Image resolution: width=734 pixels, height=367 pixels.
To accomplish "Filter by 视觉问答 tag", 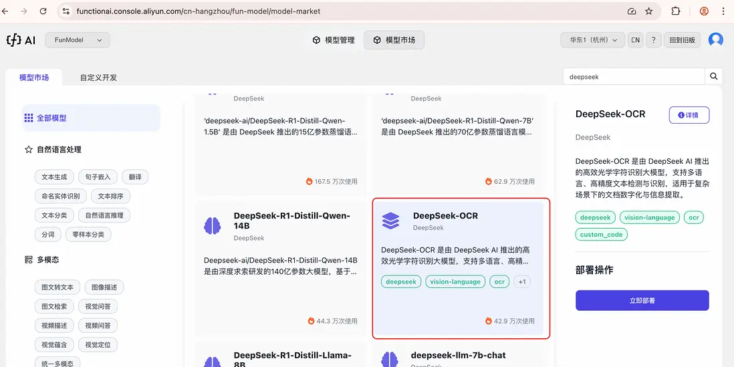I will [98, 307].
